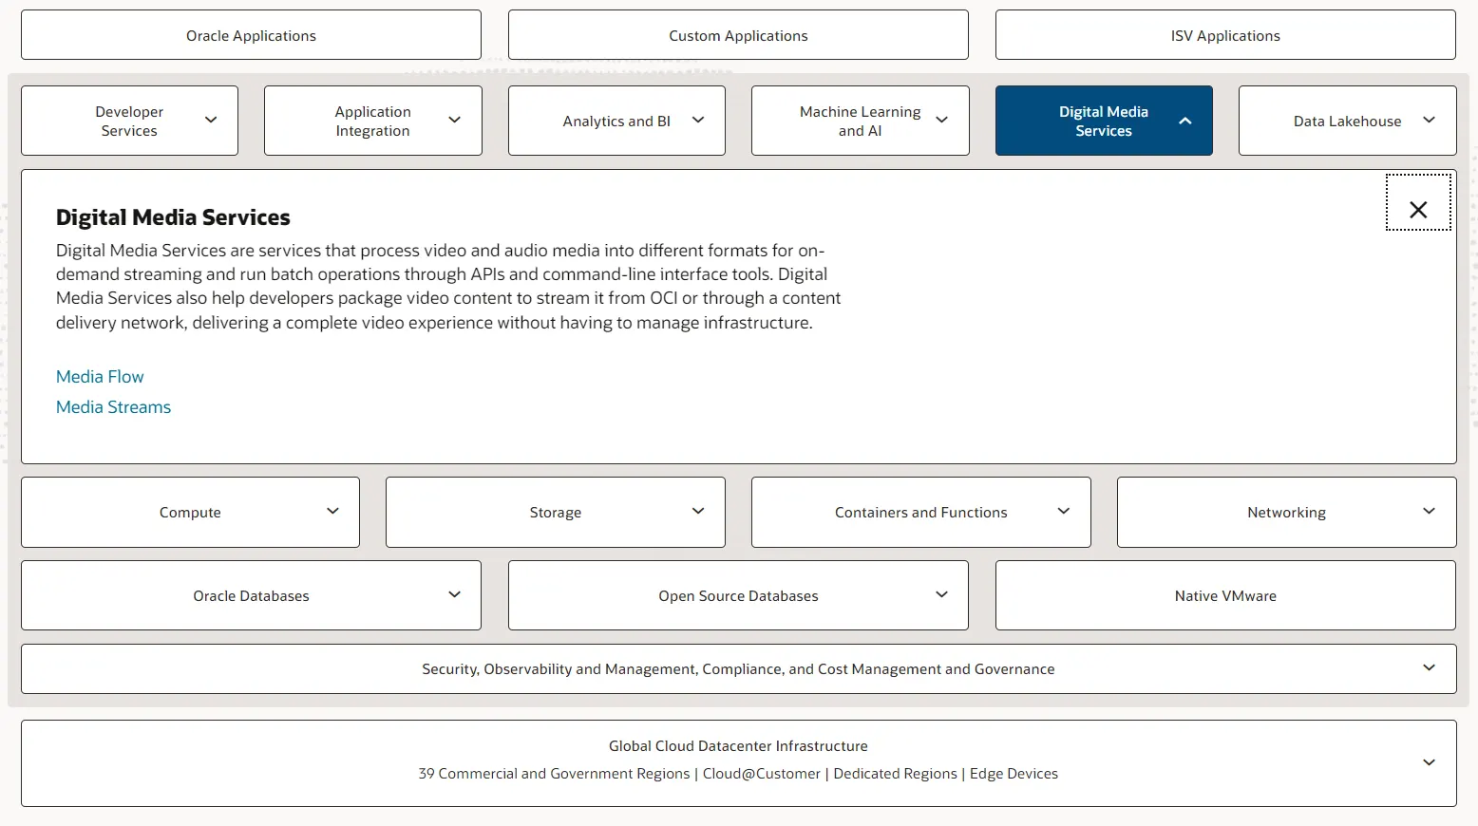Screen dimensions: 1478x826
Task: Open the Media Streams link
Action: [x=113, y=407]
